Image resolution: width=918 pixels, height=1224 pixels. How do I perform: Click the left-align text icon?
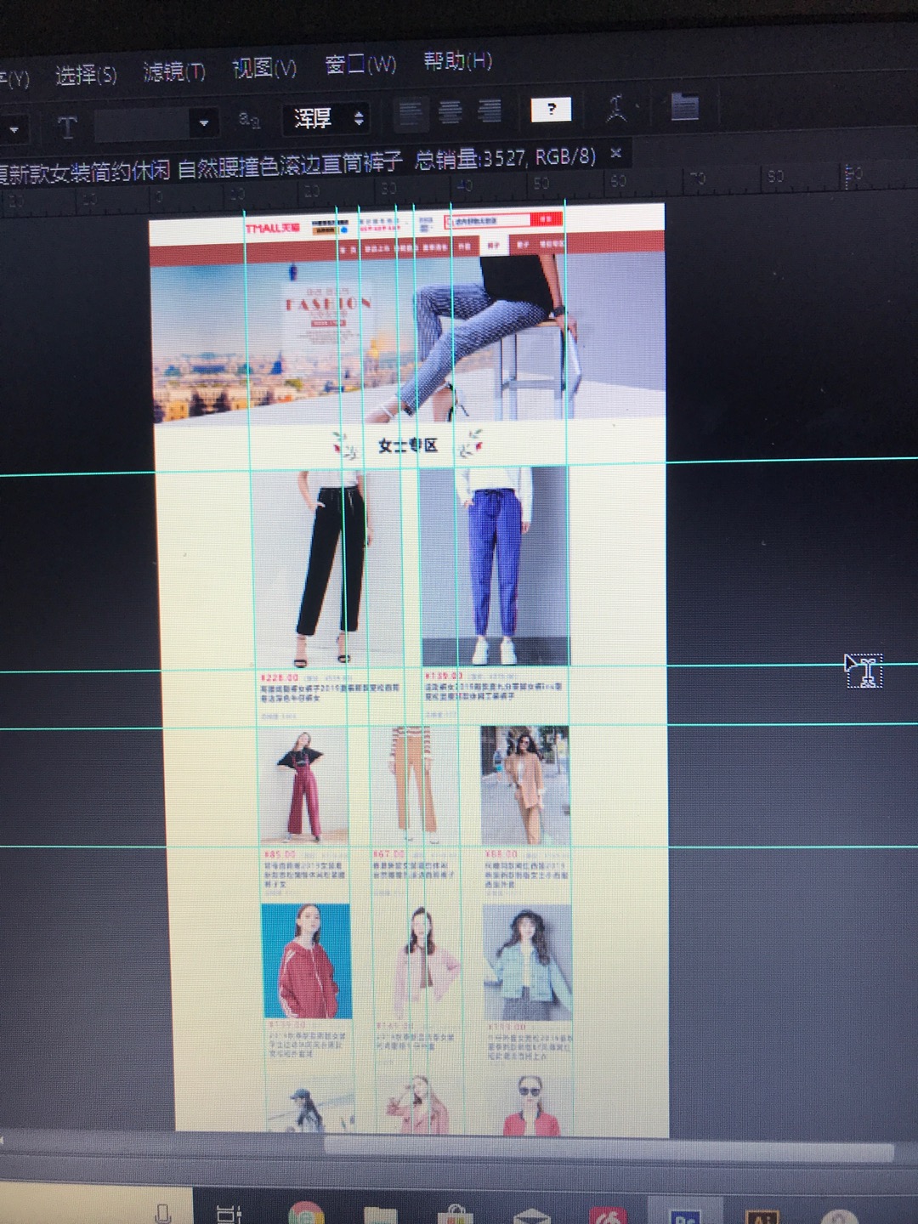[411, 113]
